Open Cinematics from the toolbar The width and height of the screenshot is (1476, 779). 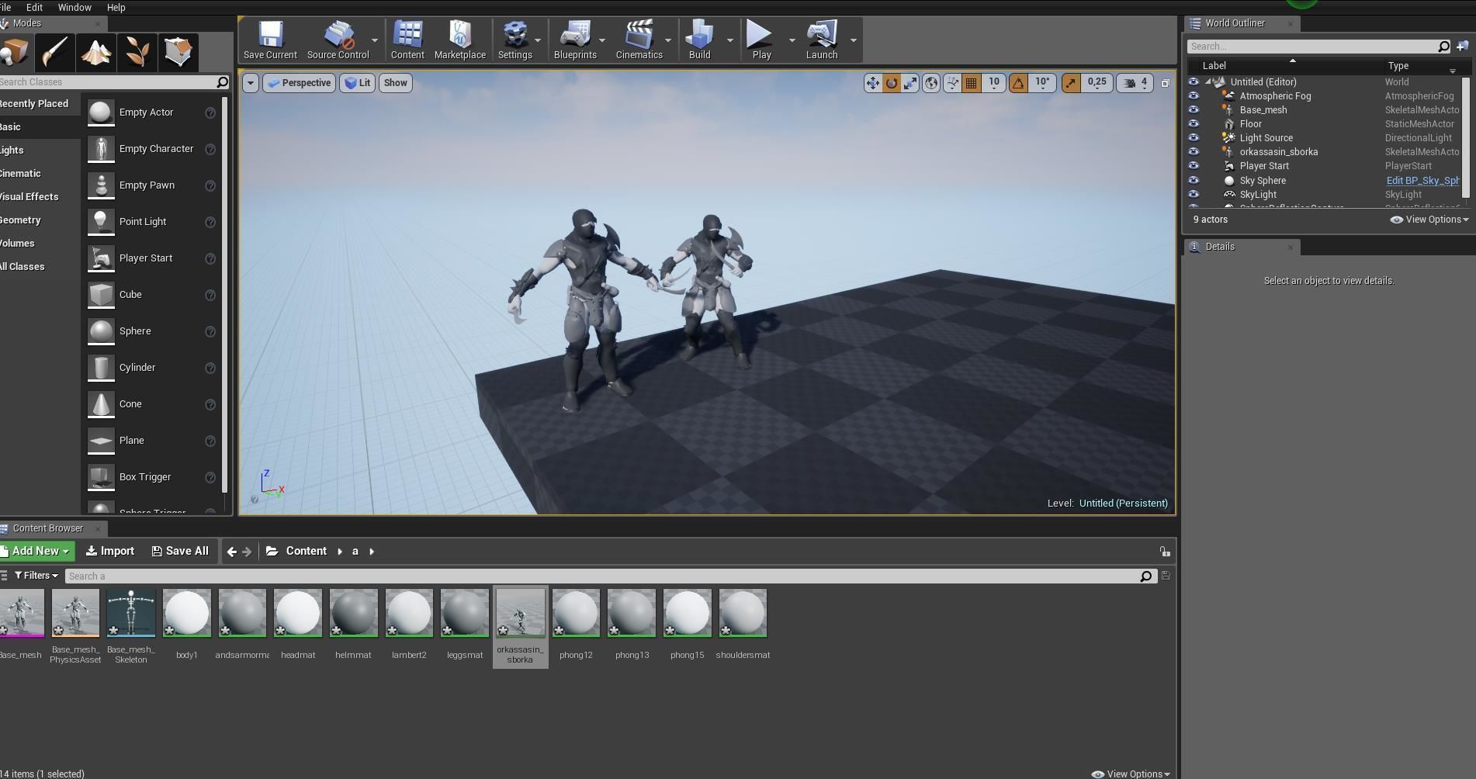click(x=639, y=40)
